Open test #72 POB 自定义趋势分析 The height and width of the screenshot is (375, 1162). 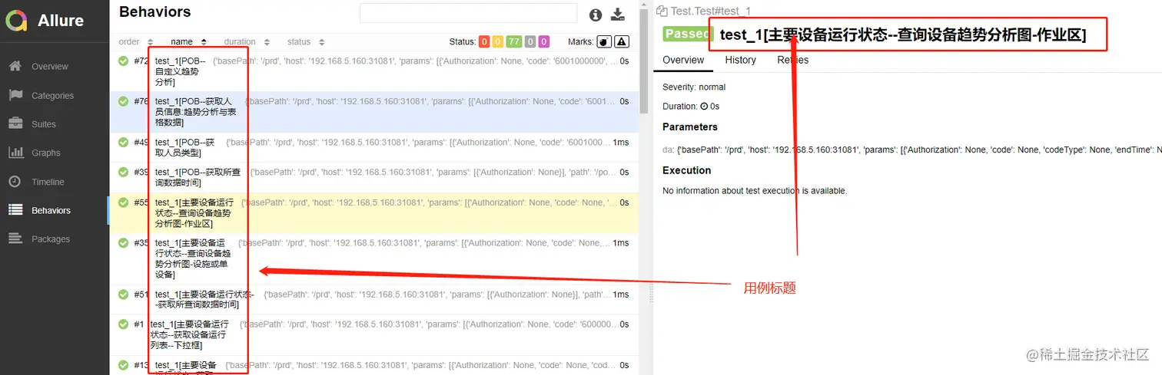tap(373, 71)
